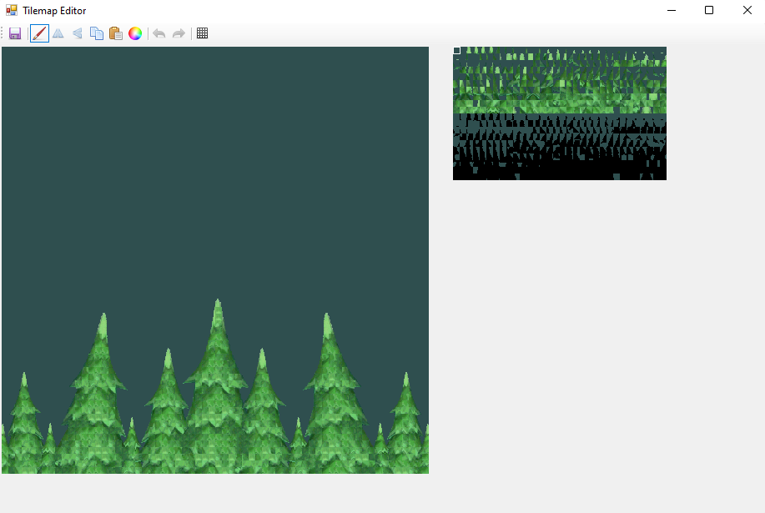Paste tiles from the clipboard icon
The width and height of the screenshot is (765, 513).
pyautogui.click(x=116, y=33)
